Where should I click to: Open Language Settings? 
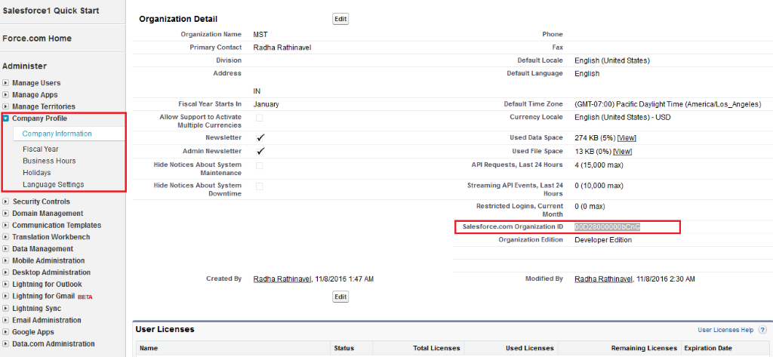coord(54,184)
